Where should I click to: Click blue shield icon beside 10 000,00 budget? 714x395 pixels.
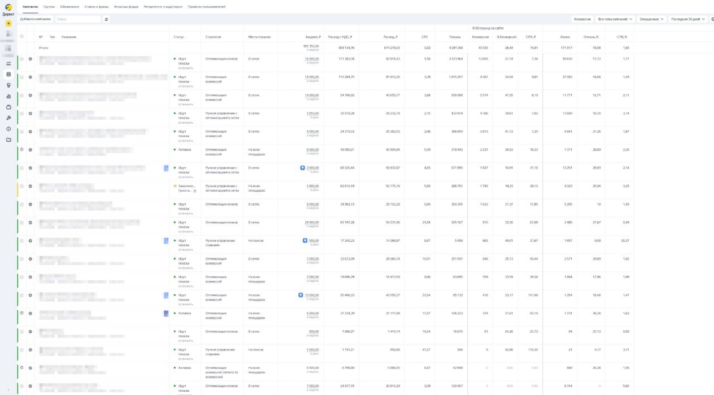point(301,295)
